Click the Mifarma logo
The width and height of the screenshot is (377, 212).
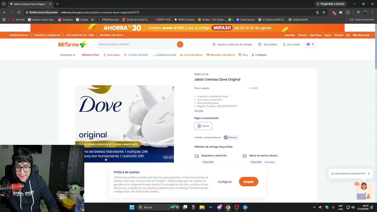[x=72, y=44]
